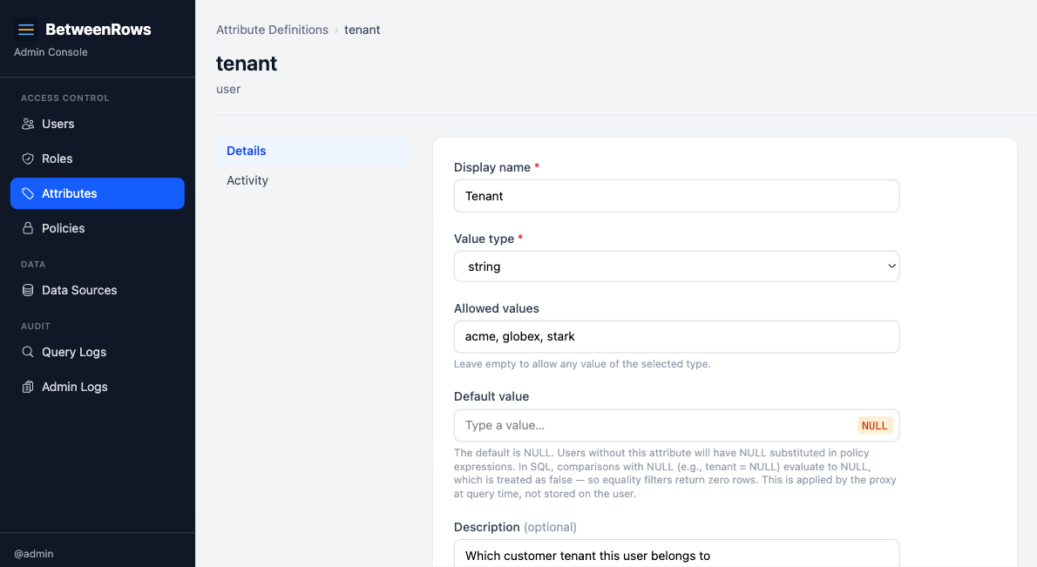Select the Attributes sidebar item
The height and width of the screenshot is (567, 1037).
98,193
